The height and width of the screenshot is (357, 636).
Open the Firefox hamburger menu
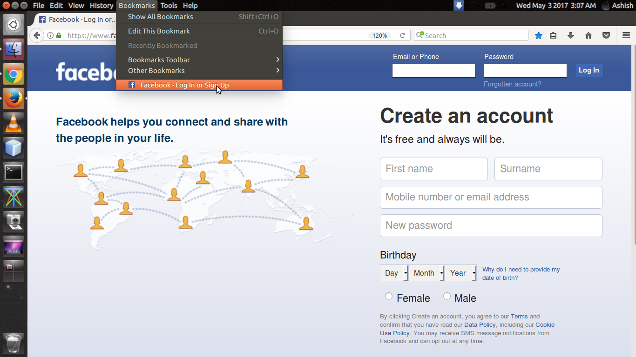coord(626,35)
